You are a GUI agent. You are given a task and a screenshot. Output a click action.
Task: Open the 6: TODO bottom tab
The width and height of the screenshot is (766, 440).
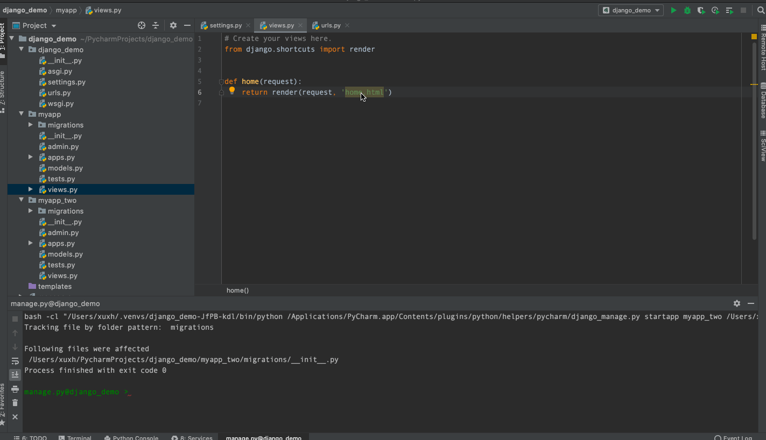(x=31, y=438)
